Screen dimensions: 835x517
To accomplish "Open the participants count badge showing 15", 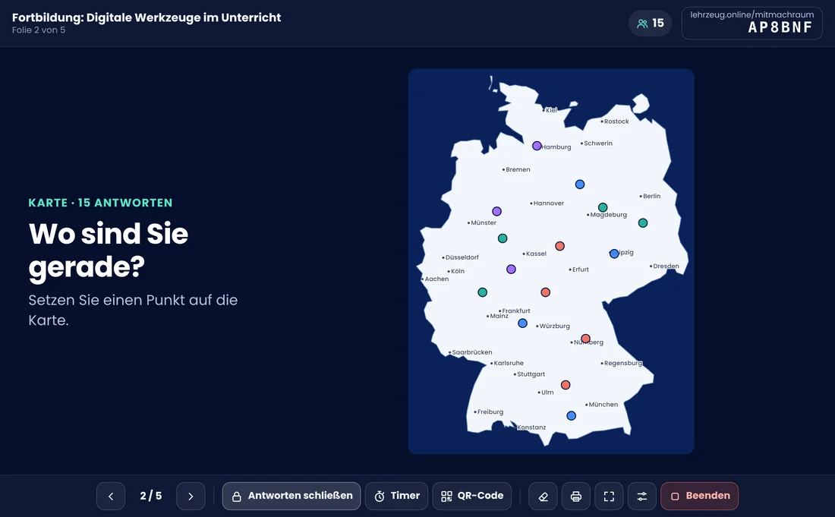I will pos(651,24).
